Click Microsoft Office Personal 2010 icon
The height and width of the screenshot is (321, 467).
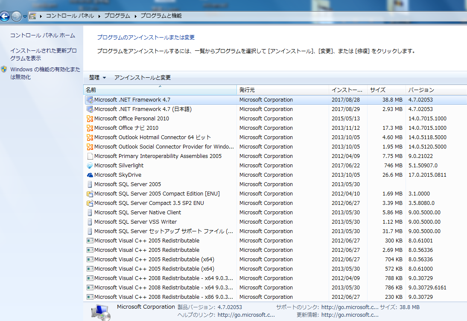(90, 119)
